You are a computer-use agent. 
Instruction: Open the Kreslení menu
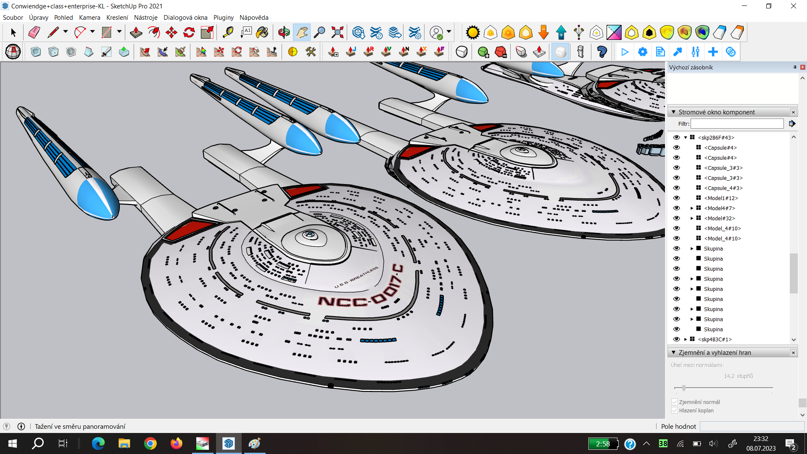tap(117, 18)
